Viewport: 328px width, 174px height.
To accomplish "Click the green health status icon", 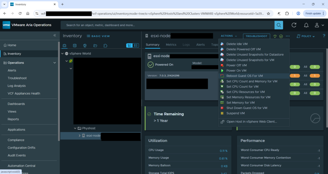I will (x=275, y=36).
